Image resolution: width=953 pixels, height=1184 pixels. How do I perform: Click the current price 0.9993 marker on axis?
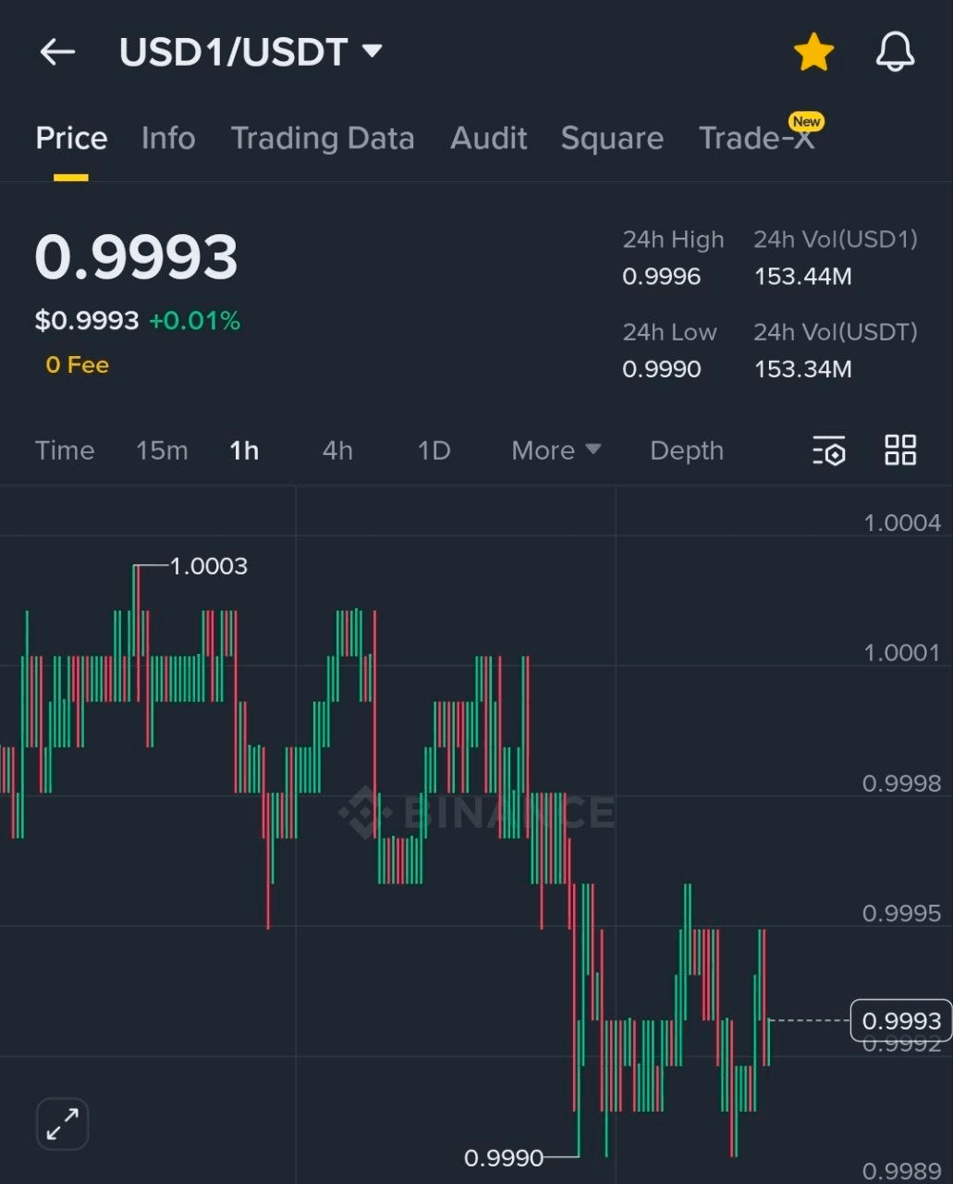click(900, 1020)
